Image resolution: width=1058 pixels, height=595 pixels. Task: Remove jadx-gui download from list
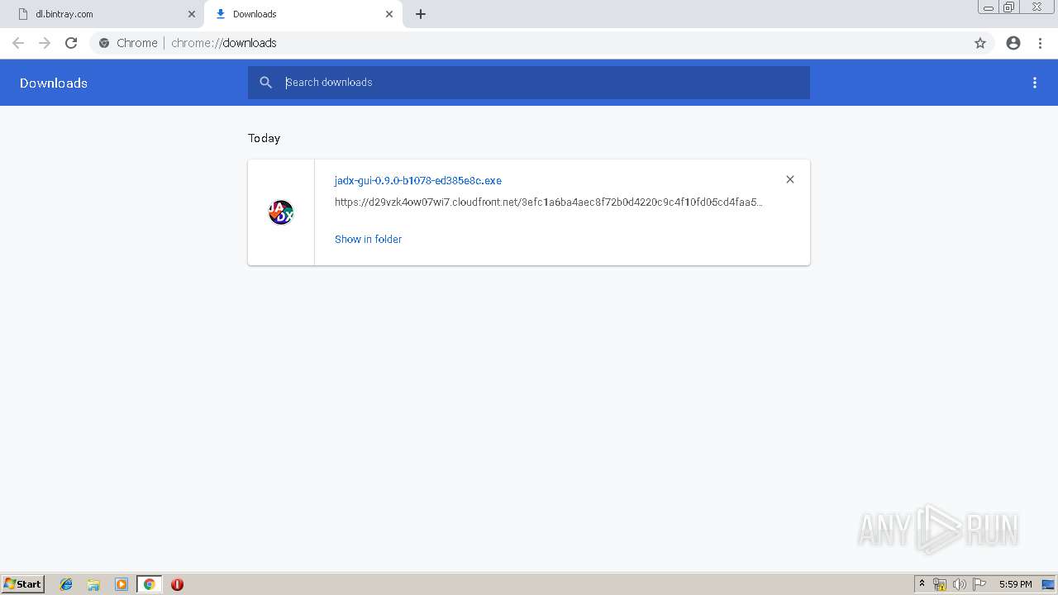(790, 179)
